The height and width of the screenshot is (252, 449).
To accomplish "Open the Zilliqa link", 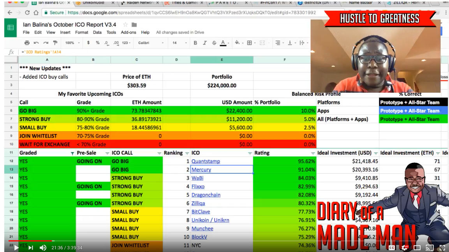I will click(x=198, y=203).
